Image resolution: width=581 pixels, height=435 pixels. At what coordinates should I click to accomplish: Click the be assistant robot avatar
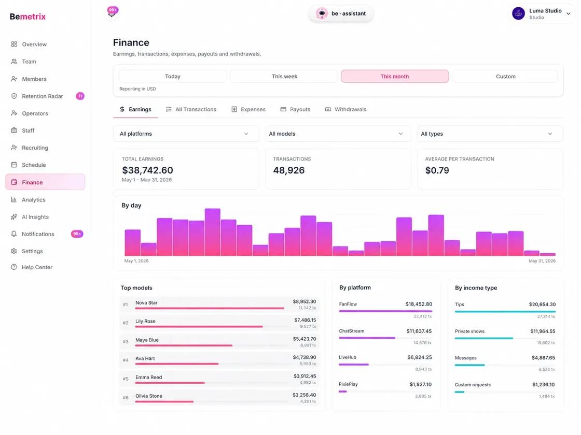(x=322, y=13)
